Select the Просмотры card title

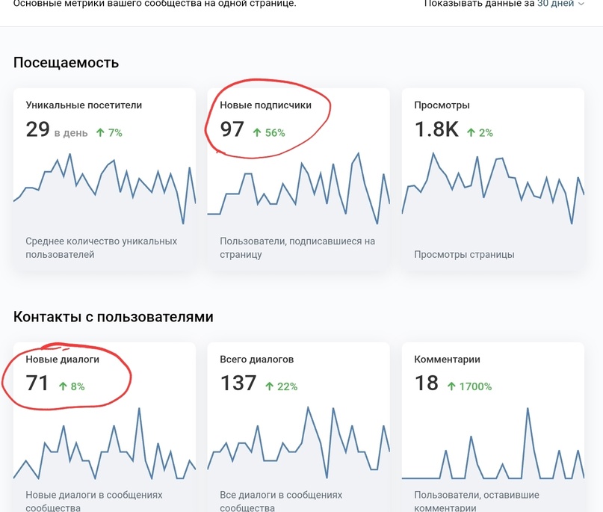click(442, 105)
